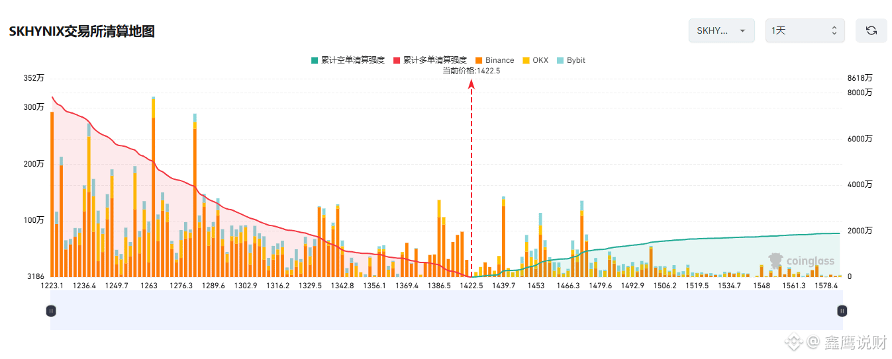Open the 1天 time range selector
The image size is (892, 359).
click(805, 30)
